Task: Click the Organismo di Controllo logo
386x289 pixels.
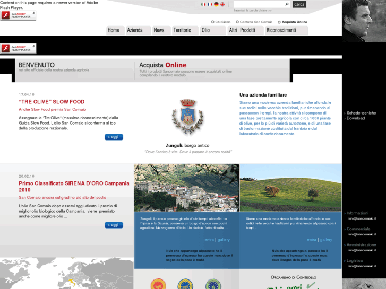Action: tap(294, 282)
